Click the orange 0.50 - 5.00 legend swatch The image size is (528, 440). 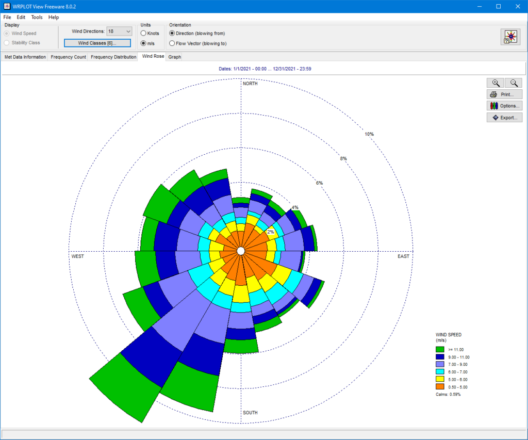(x=440, y=387)
